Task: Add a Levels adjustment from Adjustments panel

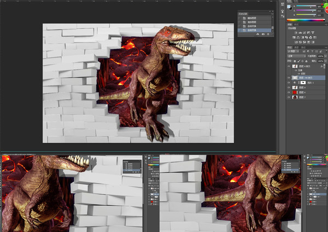Action: pos(300,33)
